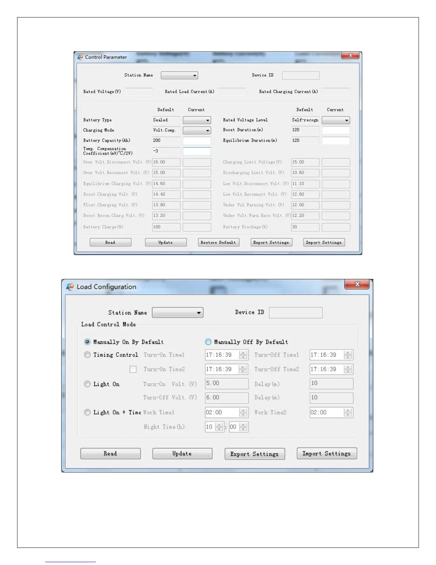Click Battery Capacity current value field
The height and width of the screenshot is (565, 436).
click(x=197, y=141)
